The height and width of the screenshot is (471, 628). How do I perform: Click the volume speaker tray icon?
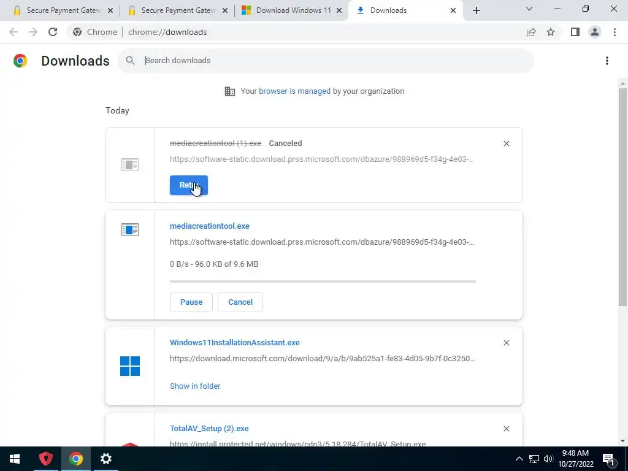point(548,459)
